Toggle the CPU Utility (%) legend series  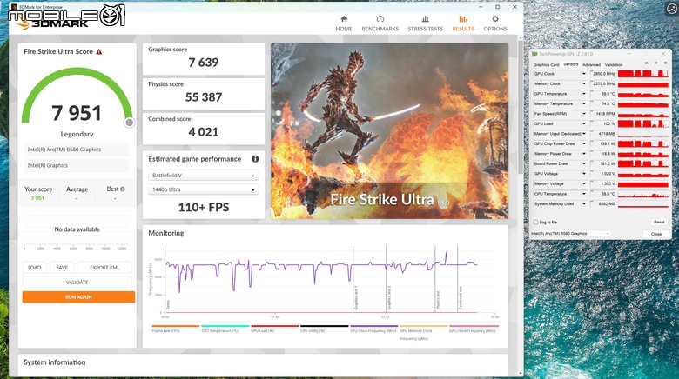tap(325, 328)
